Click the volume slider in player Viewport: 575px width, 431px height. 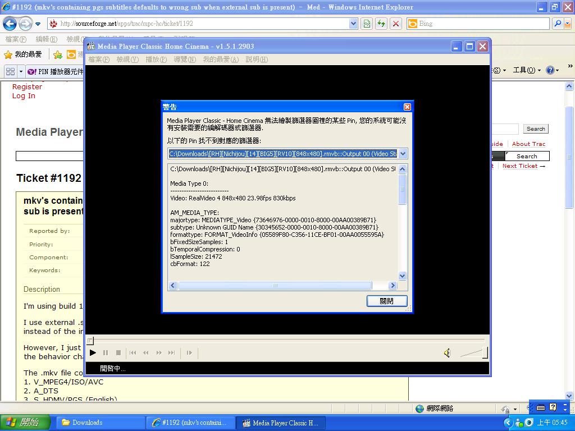click(x=473, y=353)
